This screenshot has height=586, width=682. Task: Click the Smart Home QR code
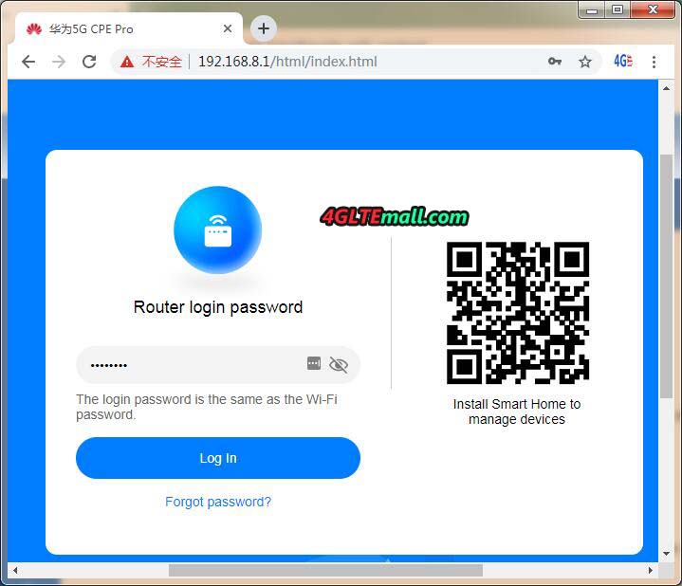pyautogui.click(x=517, y=313)
